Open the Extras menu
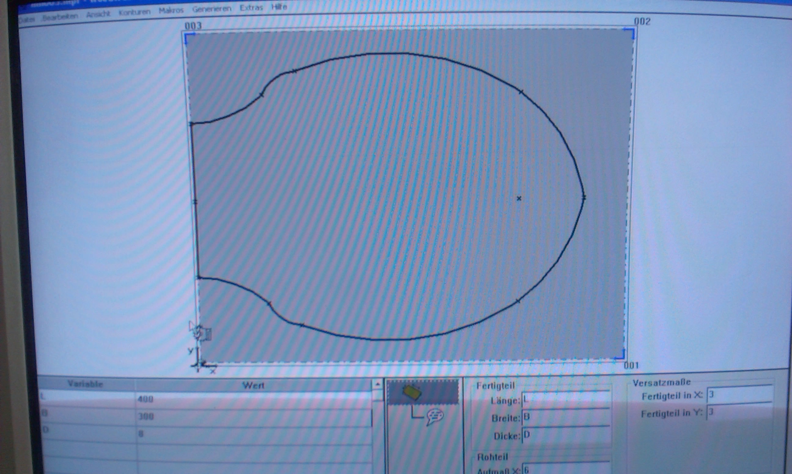Viewport: 792px width, 474px height. [251, 7]
